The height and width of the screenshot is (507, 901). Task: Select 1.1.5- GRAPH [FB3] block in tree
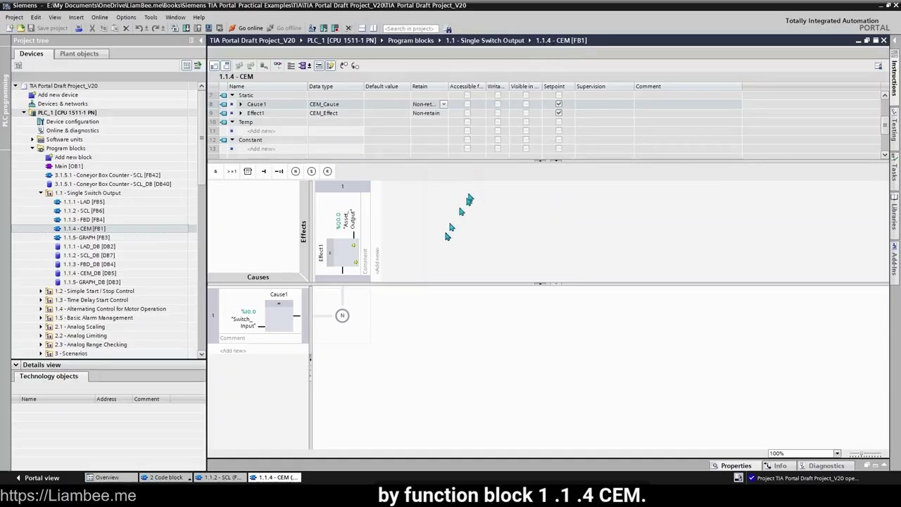(x=86, y=237)
